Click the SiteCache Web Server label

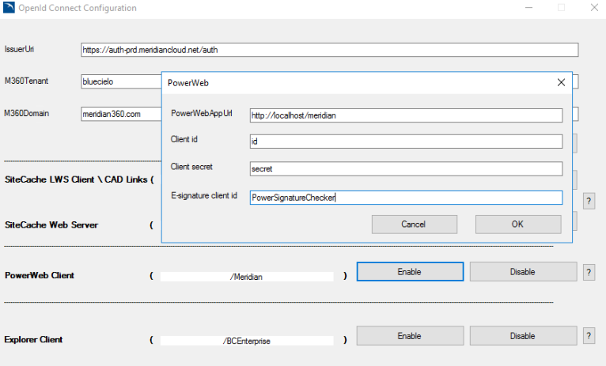tap(51, 225)
